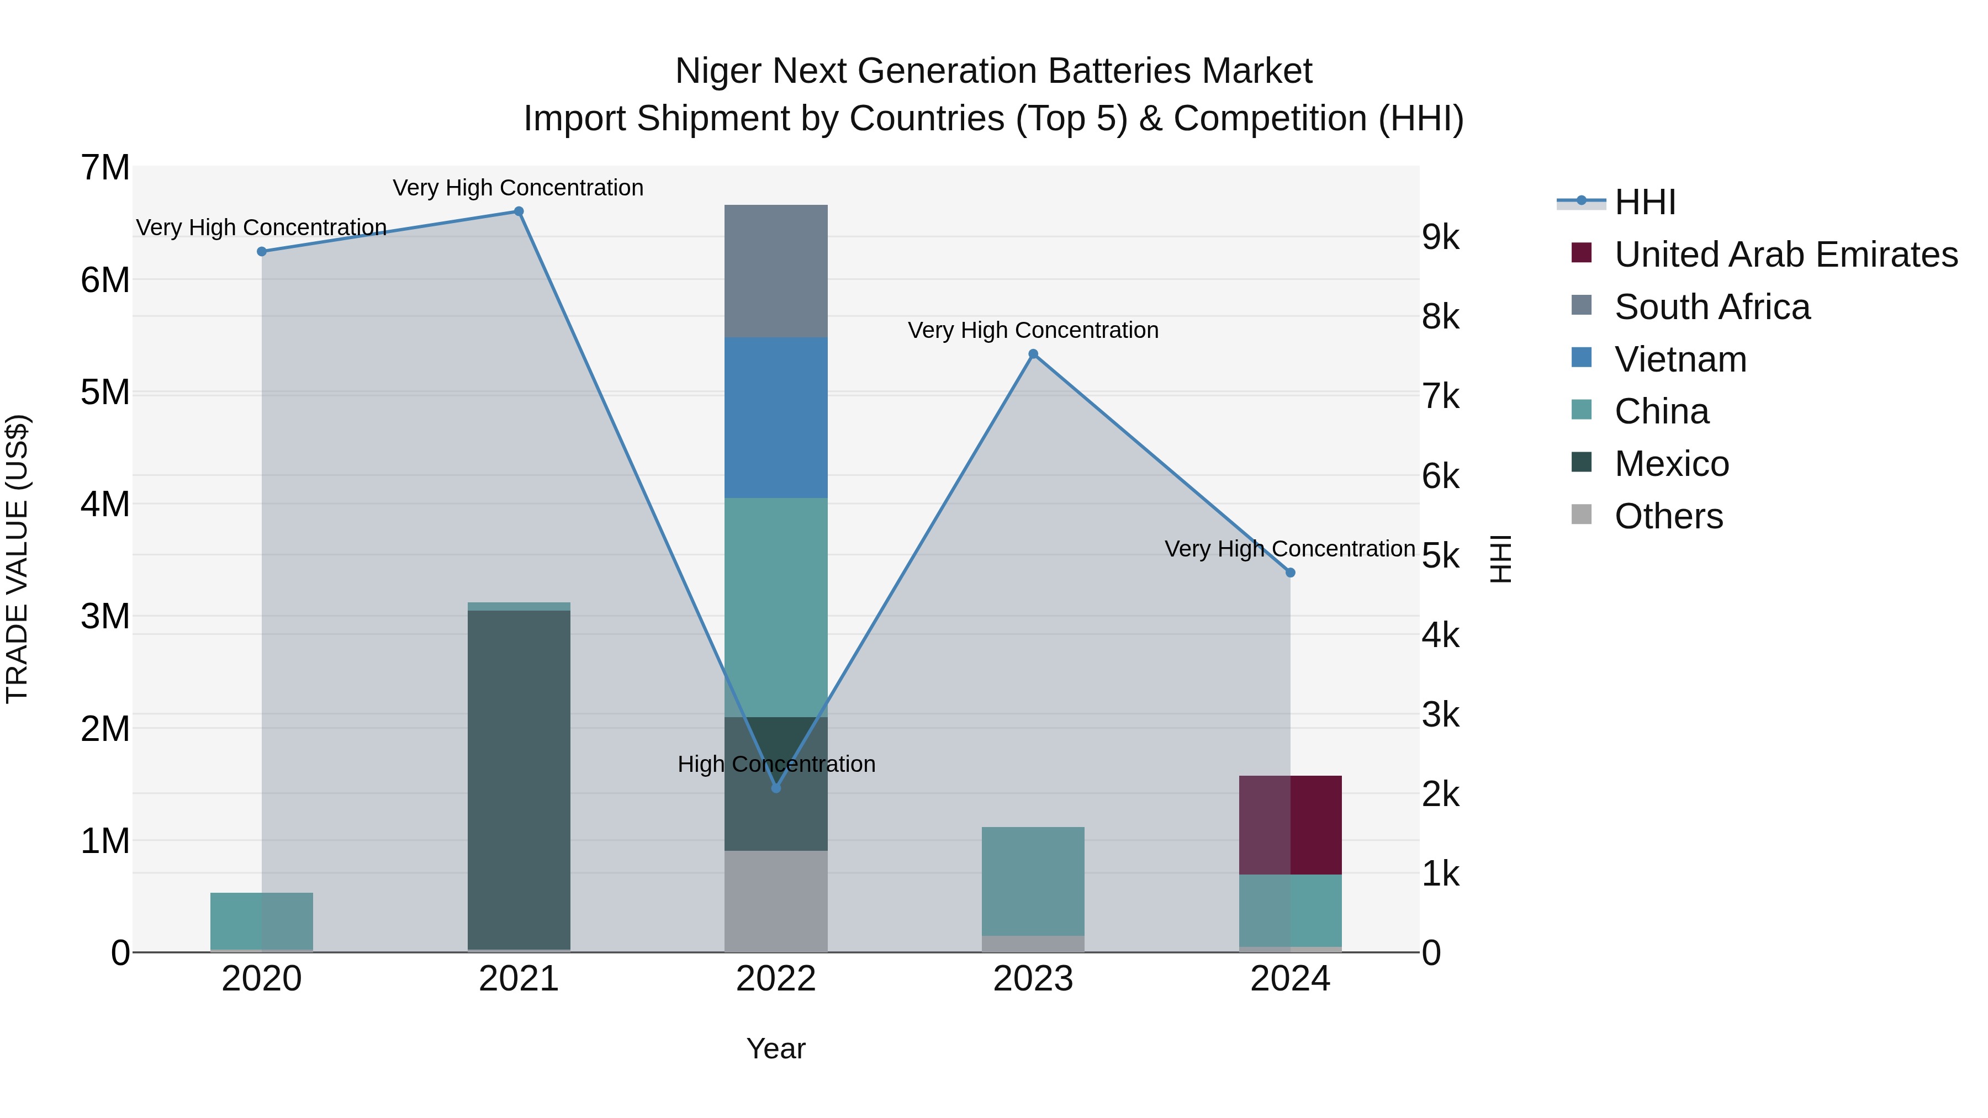Click the China bar in 2020
The image size is (1988, 1118).
coord(262,921)
